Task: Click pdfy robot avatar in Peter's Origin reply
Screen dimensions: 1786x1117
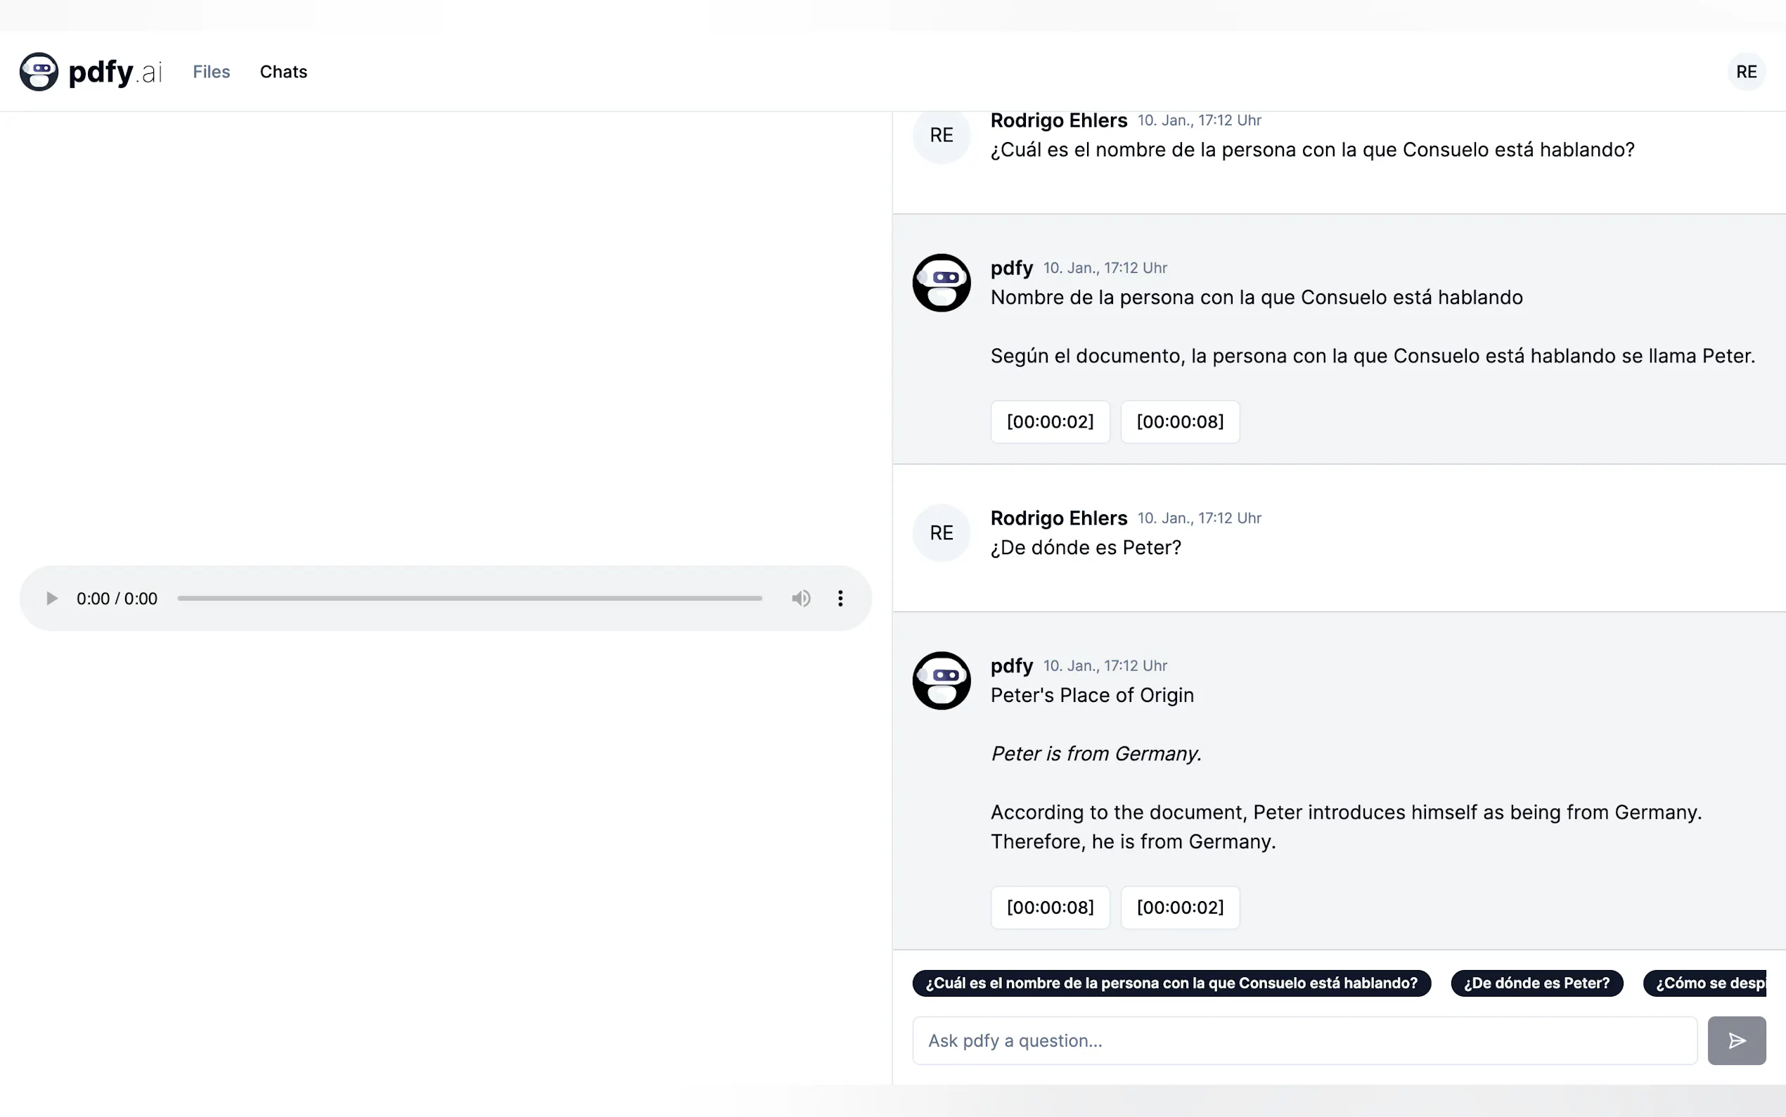Action: [x=942, y=680]
